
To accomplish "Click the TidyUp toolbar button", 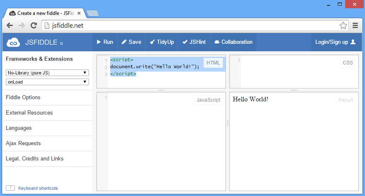I will click(162, 42).
